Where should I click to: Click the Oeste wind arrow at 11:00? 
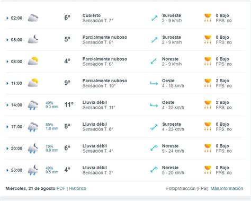click(154, 83)
